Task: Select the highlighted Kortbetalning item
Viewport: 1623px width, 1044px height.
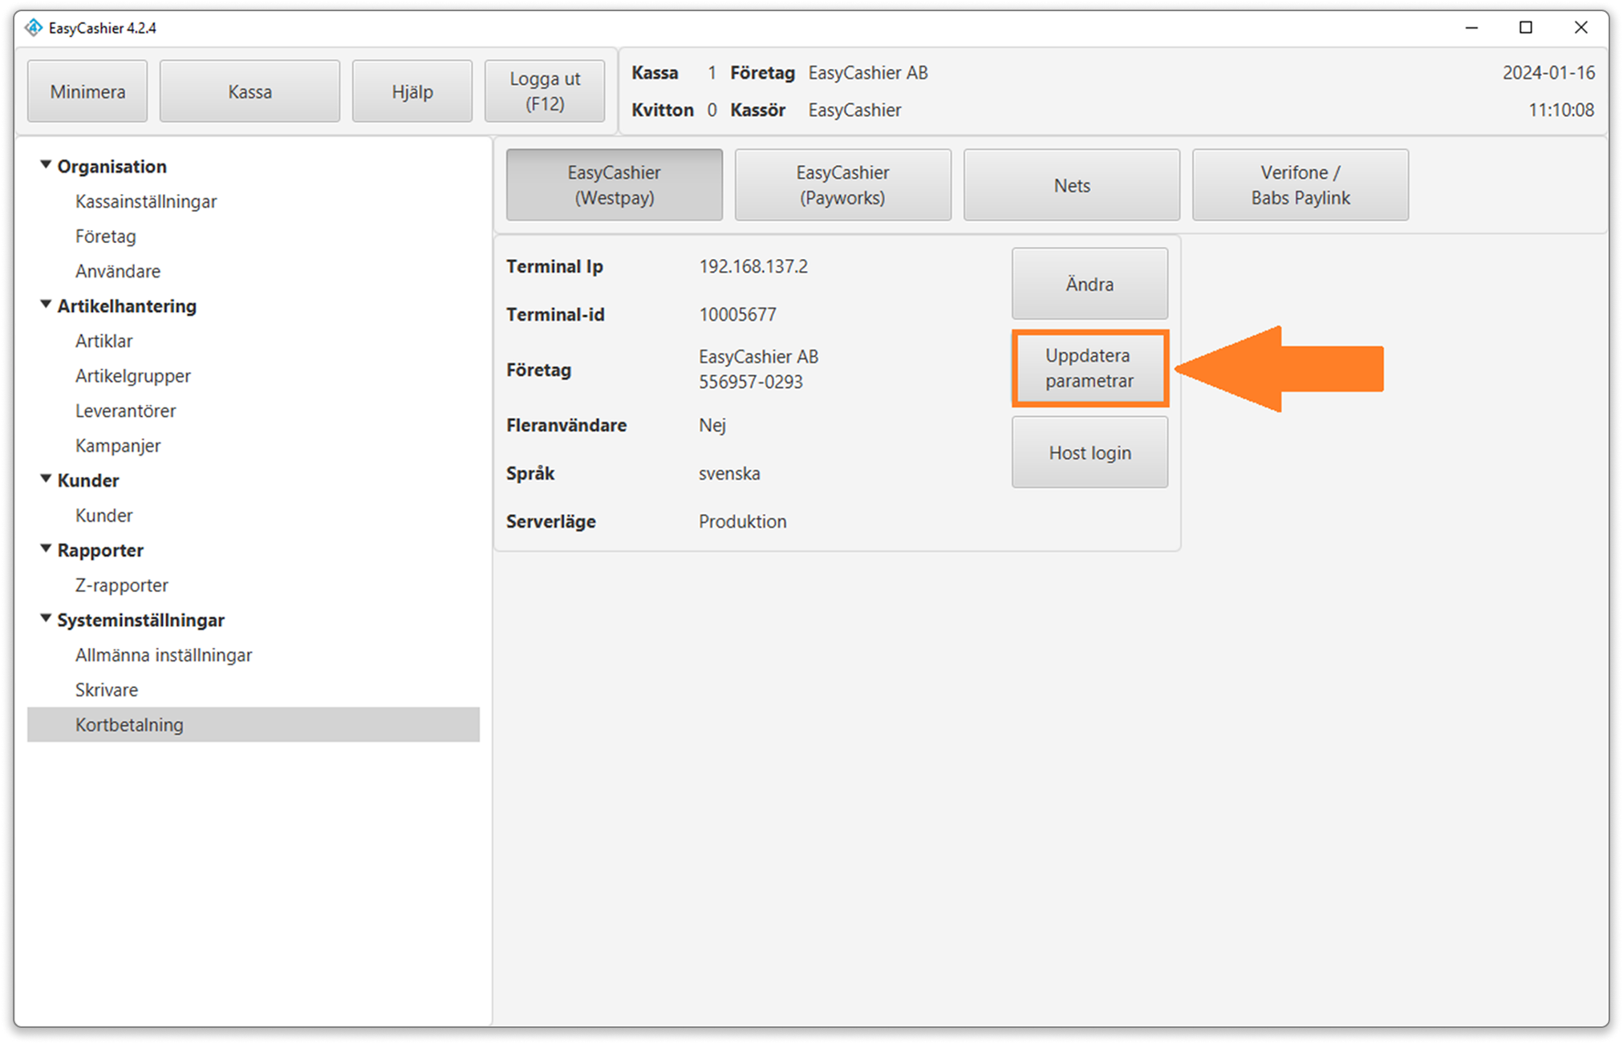Action: click(254, 724)
